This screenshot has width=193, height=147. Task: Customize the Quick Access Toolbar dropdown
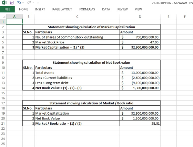tap(38, 2)
